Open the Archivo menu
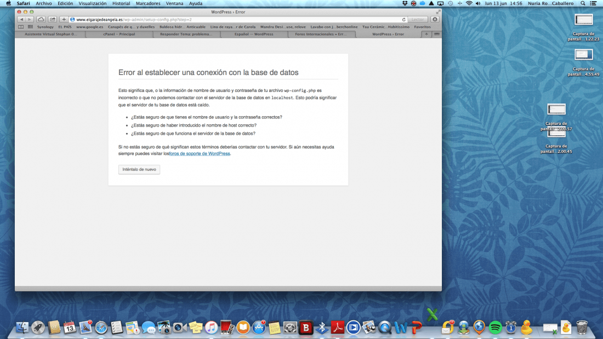This screenshot has width=603, height=339. 44,3
